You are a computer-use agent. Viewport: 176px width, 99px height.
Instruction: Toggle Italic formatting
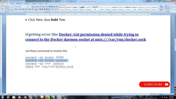[x=18, y=9]
